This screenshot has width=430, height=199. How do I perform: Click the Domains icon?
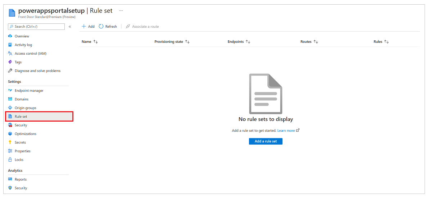pyautogui.click(x=10, y=99)
